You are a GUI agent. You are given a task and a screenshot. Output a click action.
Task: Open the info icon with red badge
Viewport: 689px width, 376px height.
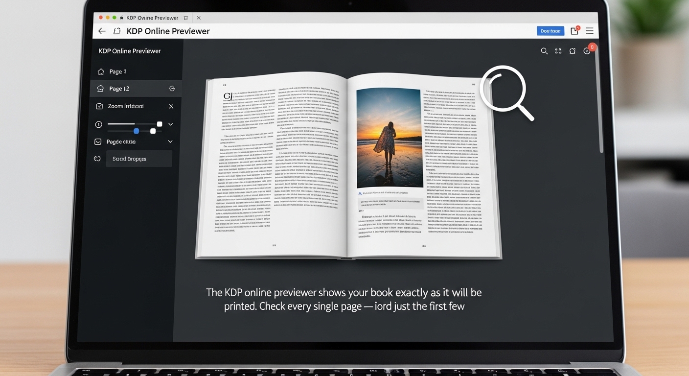587,51
